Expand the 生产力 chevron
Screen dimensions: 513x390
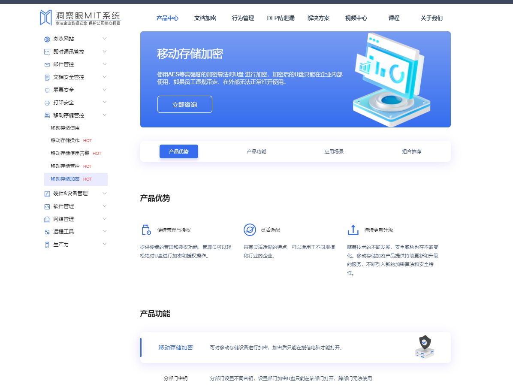click(x=105, y=244)
